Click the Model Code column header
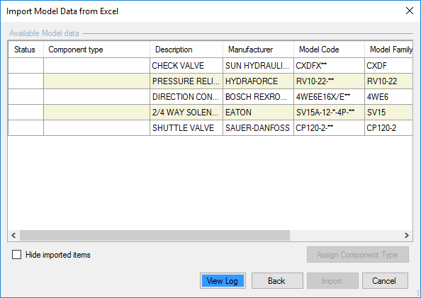421x298 pixels. (329, 50)
